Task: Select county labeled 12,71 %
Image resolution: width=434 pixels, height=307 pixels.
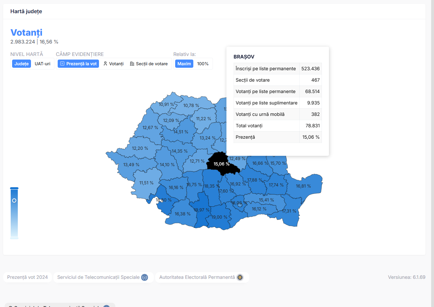Action: point(197,161)
